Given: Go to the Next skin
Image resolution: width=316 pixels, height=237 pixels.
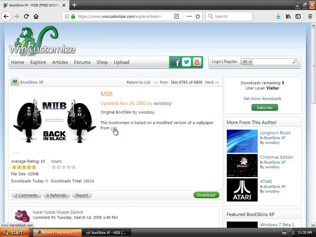Looking at the screenshot, I should [x=212, y=82].
